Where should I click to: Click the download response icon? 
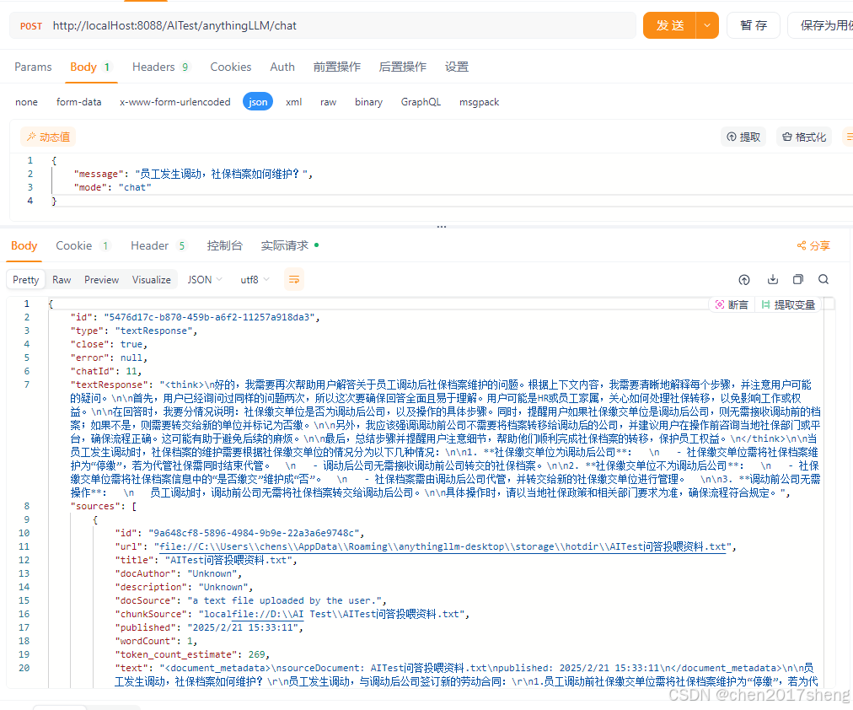pyautogui.click(x=772, y=279)
